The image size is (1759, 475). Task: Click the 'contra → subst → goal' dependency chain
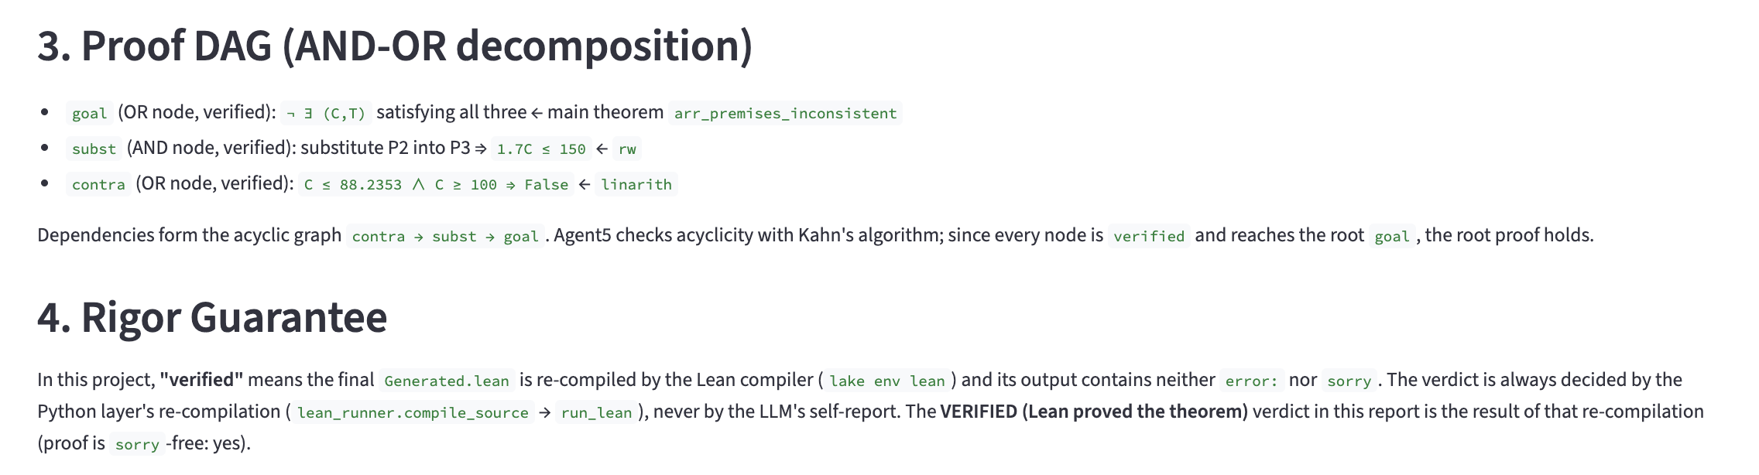pos(445,236)
